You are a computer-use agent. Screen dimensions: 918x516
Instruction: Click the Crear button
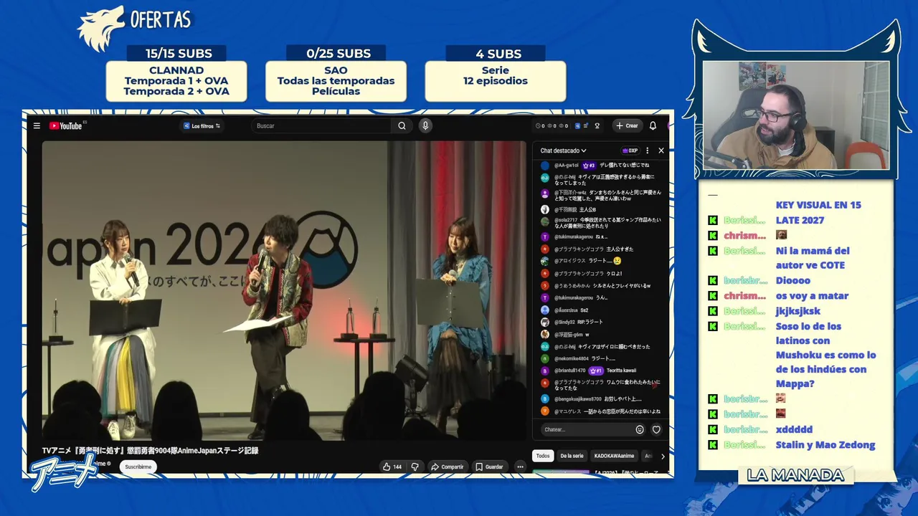(x=627, y=126)
